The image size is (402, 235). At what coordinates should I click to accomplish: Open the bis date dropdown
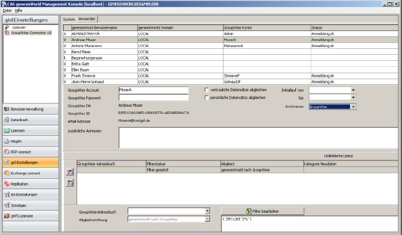tap(353, 98)
